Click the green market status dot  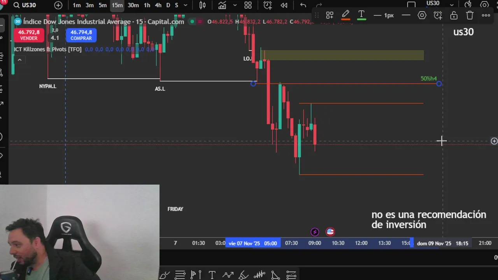[x=192, y=22]
